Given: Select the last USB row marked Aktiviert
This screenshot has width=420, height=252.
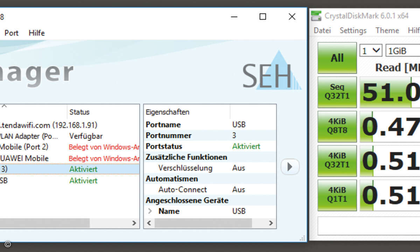Looking at the screenshot, I should pyautogui.click(x=69, y=181).
